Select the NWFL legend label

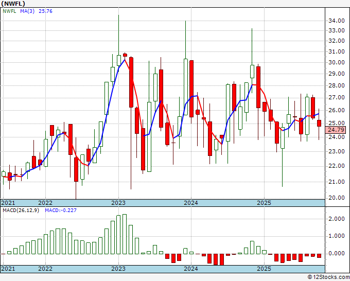coord(9,11)
